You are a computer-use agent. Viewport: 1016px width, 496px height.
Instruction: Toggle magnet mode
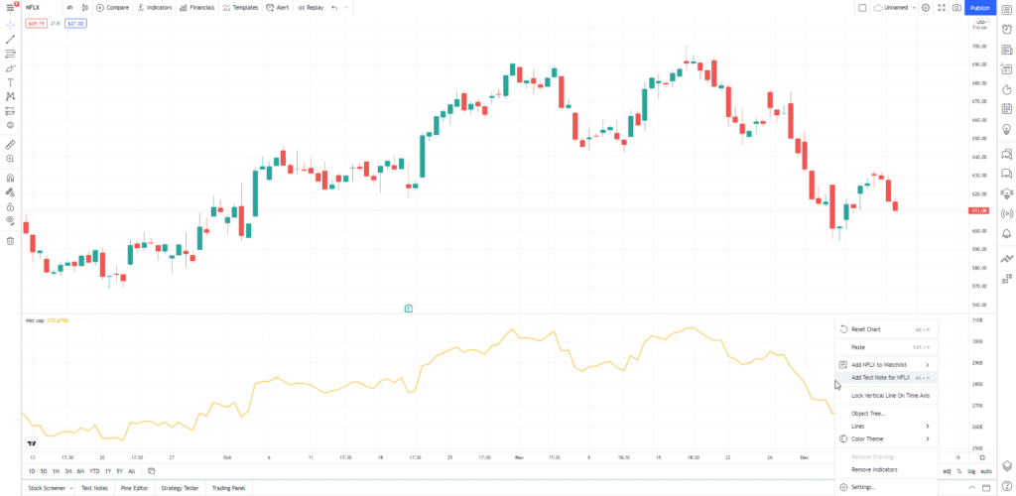tap(10, 178)
